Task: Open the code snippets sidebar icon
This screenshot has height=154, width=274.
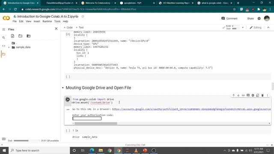Action: point(3,46)
